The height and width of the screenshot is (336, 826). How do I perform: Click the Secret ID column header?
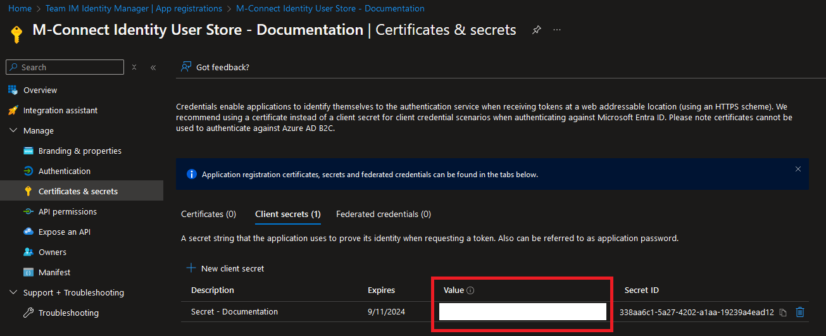click(642, 290)
